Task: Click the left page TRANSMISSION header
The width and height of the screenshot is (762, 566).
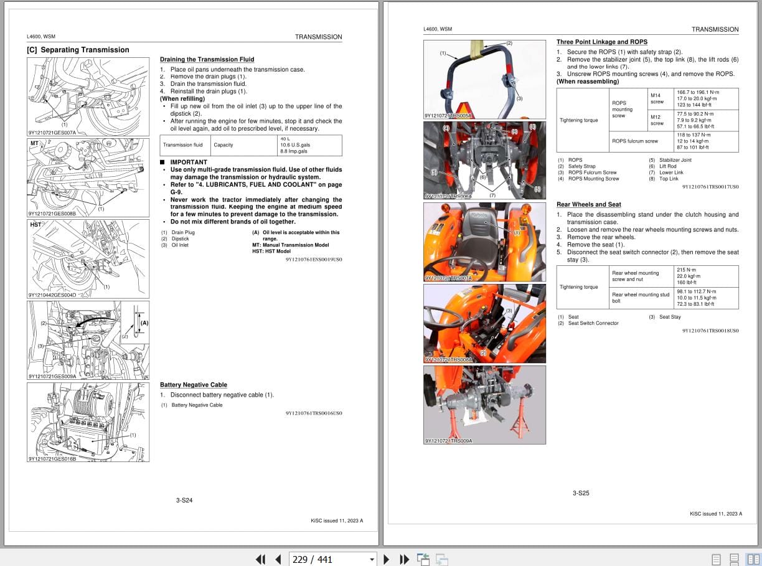Action: click(319, 37)
